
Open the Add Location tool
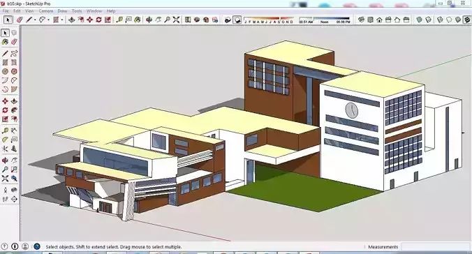(x=188, y=20)
